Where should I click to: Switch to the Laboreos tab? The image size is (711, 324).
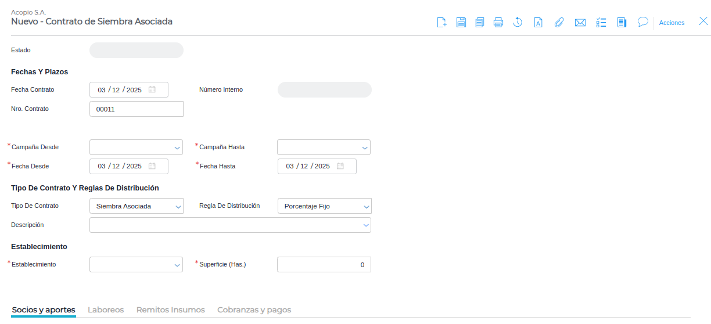[x=106, y=309]
